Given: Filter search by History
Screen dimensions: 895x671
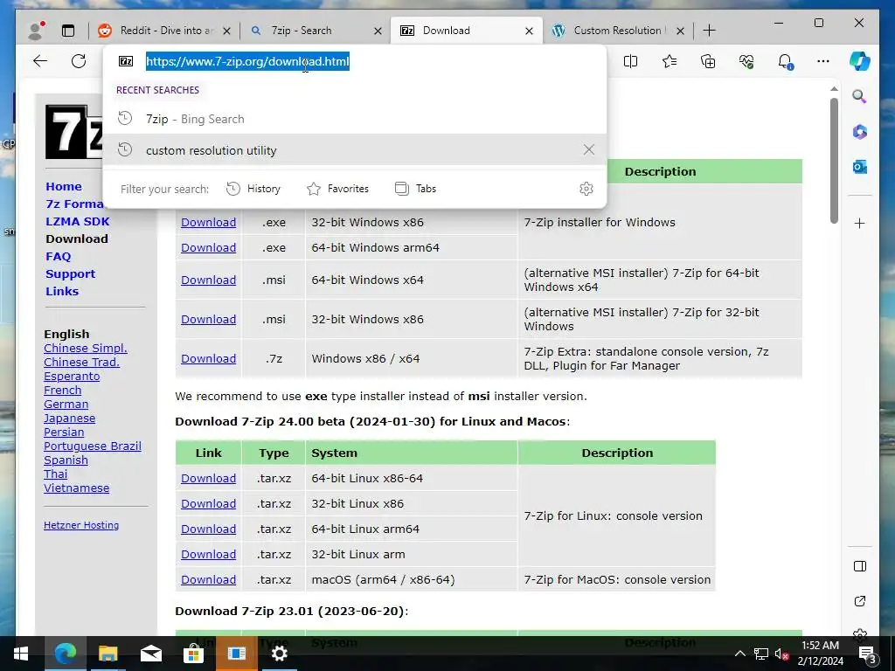Looking at the screenshot, I should click(x=253, y=189).
